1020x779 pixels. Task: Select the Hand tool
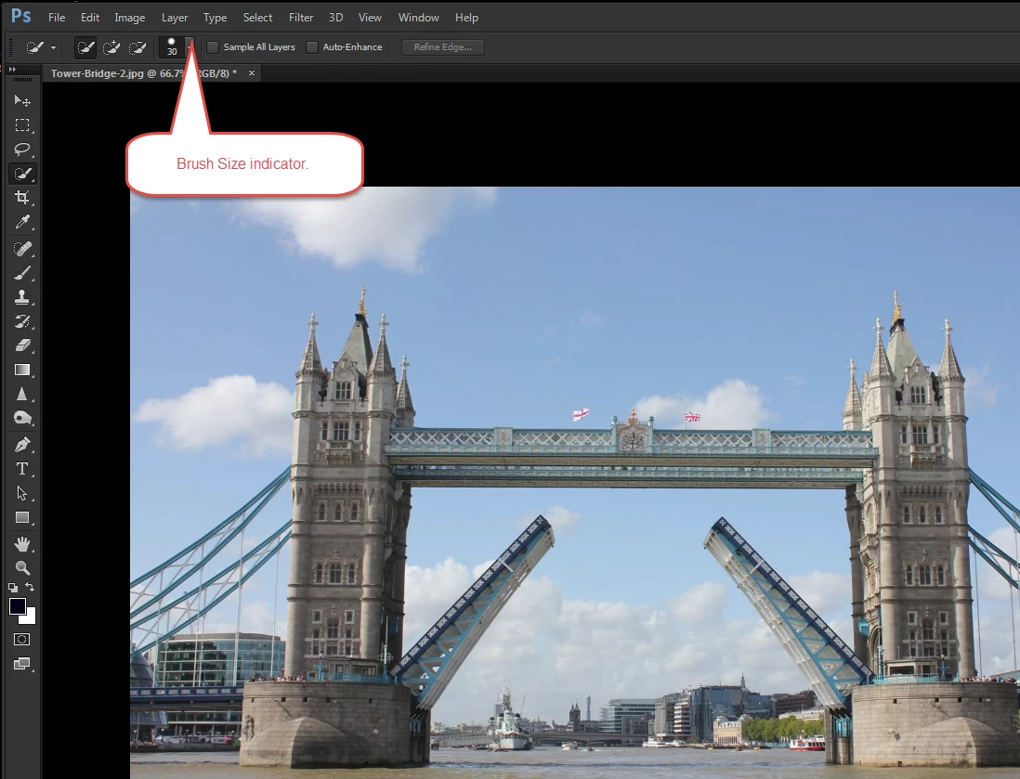click(x=22, y=543)
